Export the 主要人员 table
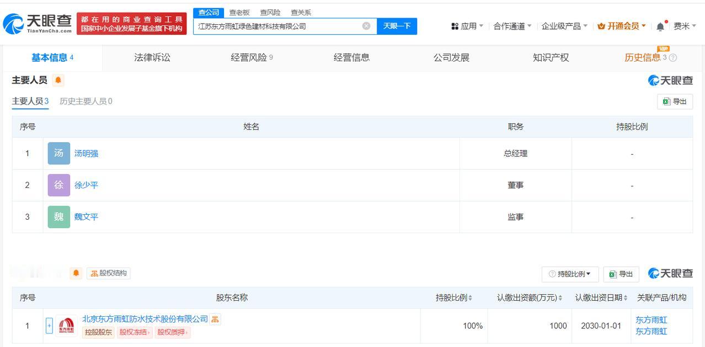Screen dimensions: 705x347 [675, 101]
